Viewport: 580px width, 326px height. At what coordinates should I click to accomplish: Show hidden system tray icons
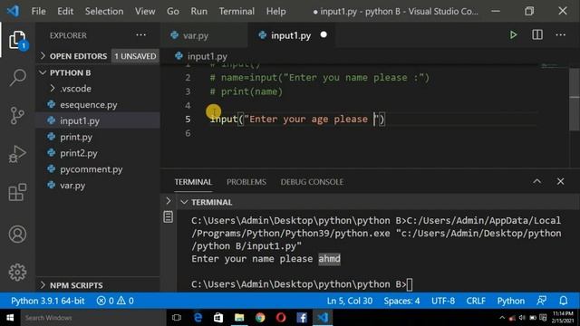click(x=502, y=318)
